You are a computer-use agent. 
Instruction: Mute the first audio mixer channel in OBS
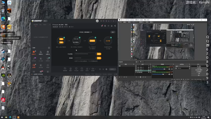pyautogui.click(x=169, y=69)
